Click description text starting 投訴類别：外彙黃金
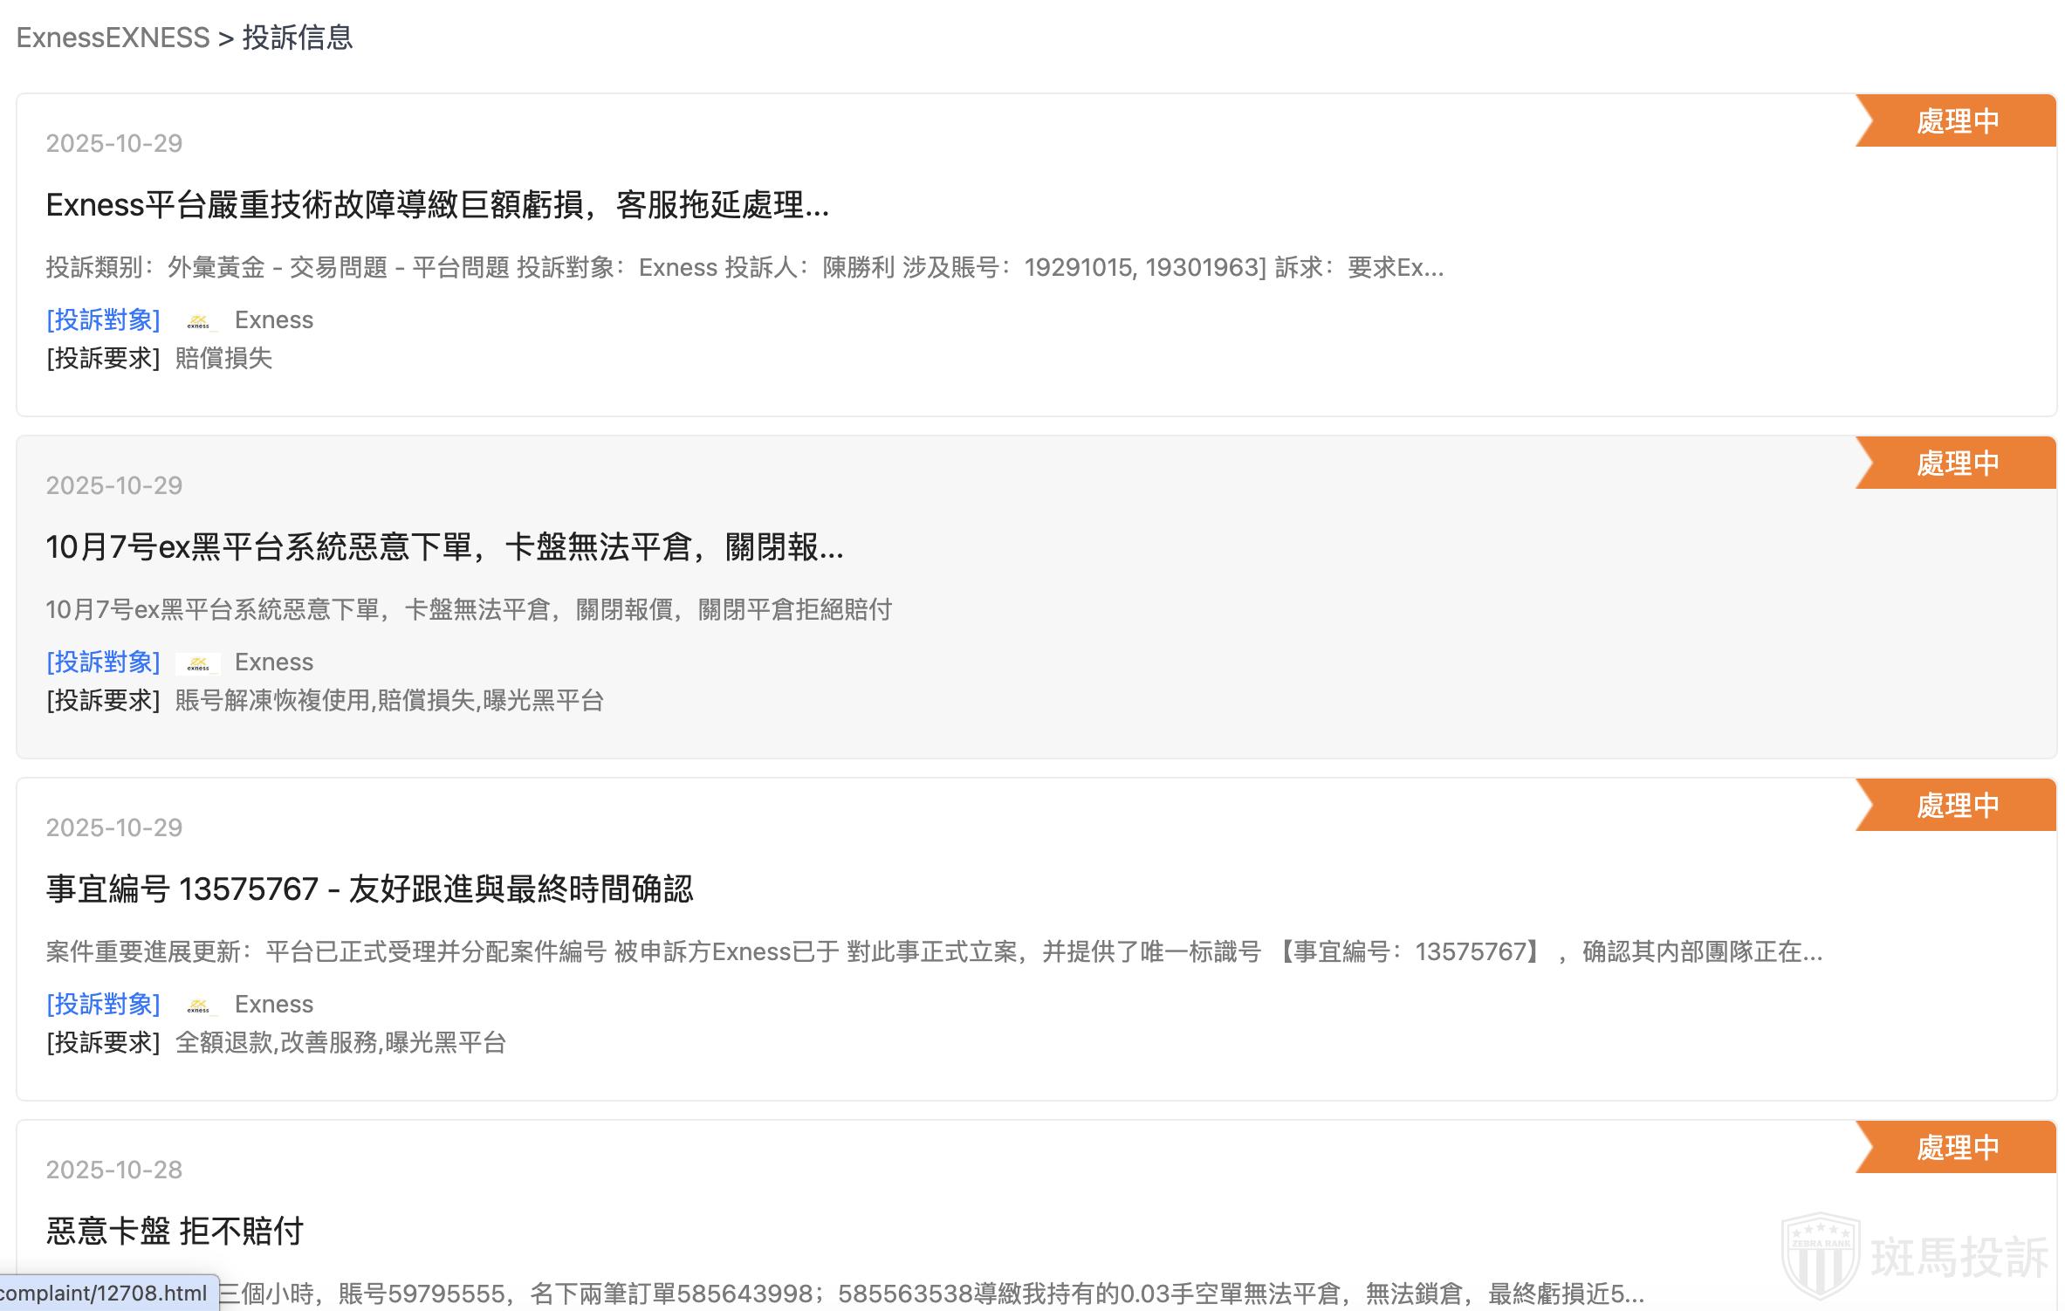Viewport: 2065px width, 1311px height. click(744, 267)
